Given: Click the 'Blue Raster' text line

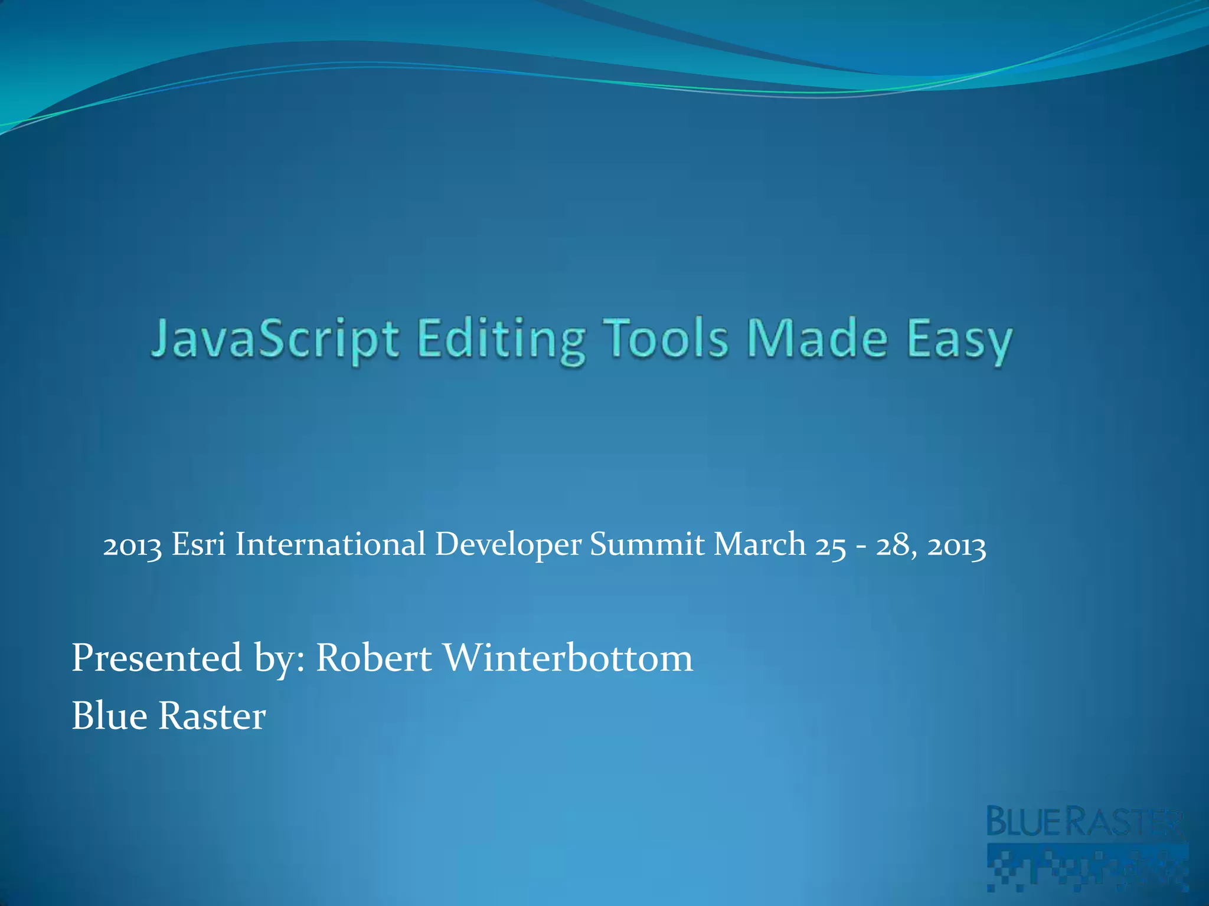Looking at the screenshot, I should (x=169, y=716).
